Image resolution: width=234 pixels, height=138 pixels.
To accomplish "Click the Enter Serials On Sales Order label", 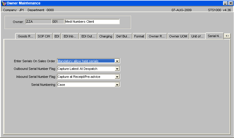I will pyautogui.click(x=34, y=61).
